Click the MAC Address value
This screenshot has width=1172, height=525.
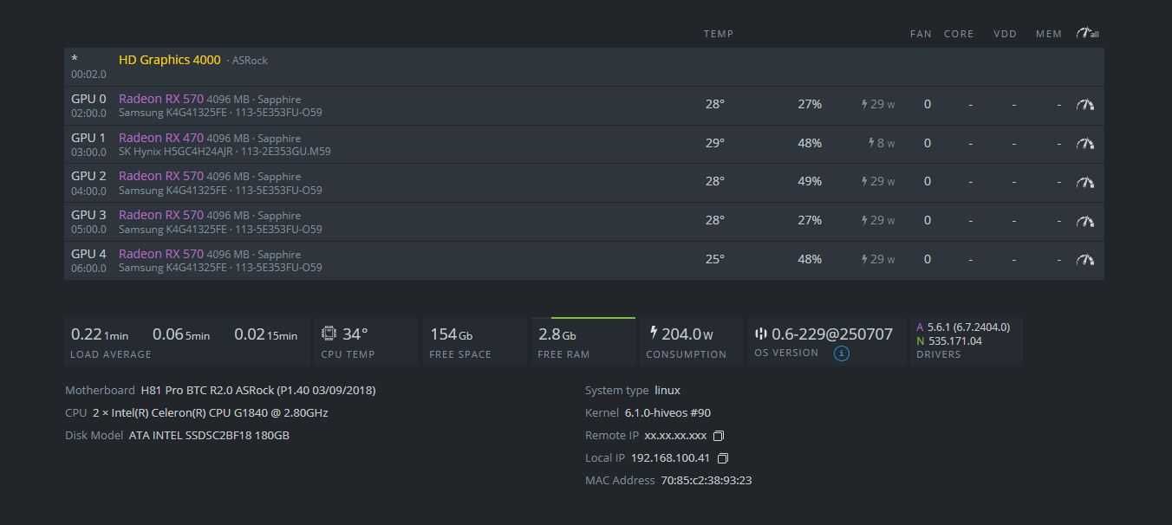(x=706, y=480)
